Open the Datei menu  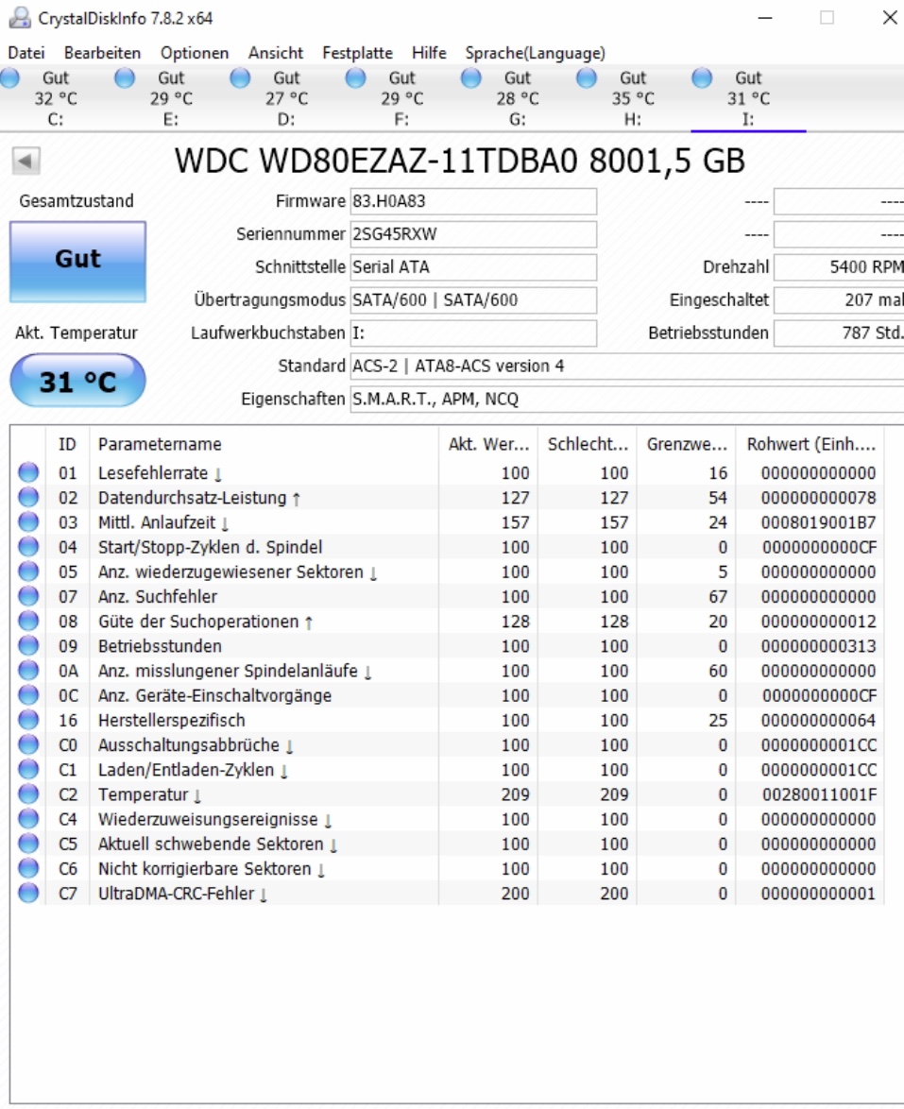tap(26, 53)
